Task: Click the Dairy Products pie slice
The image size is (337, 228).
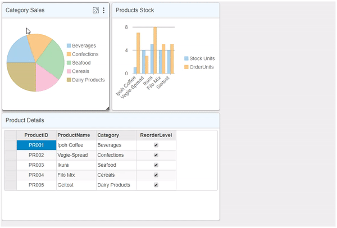Action: [21, 76]
